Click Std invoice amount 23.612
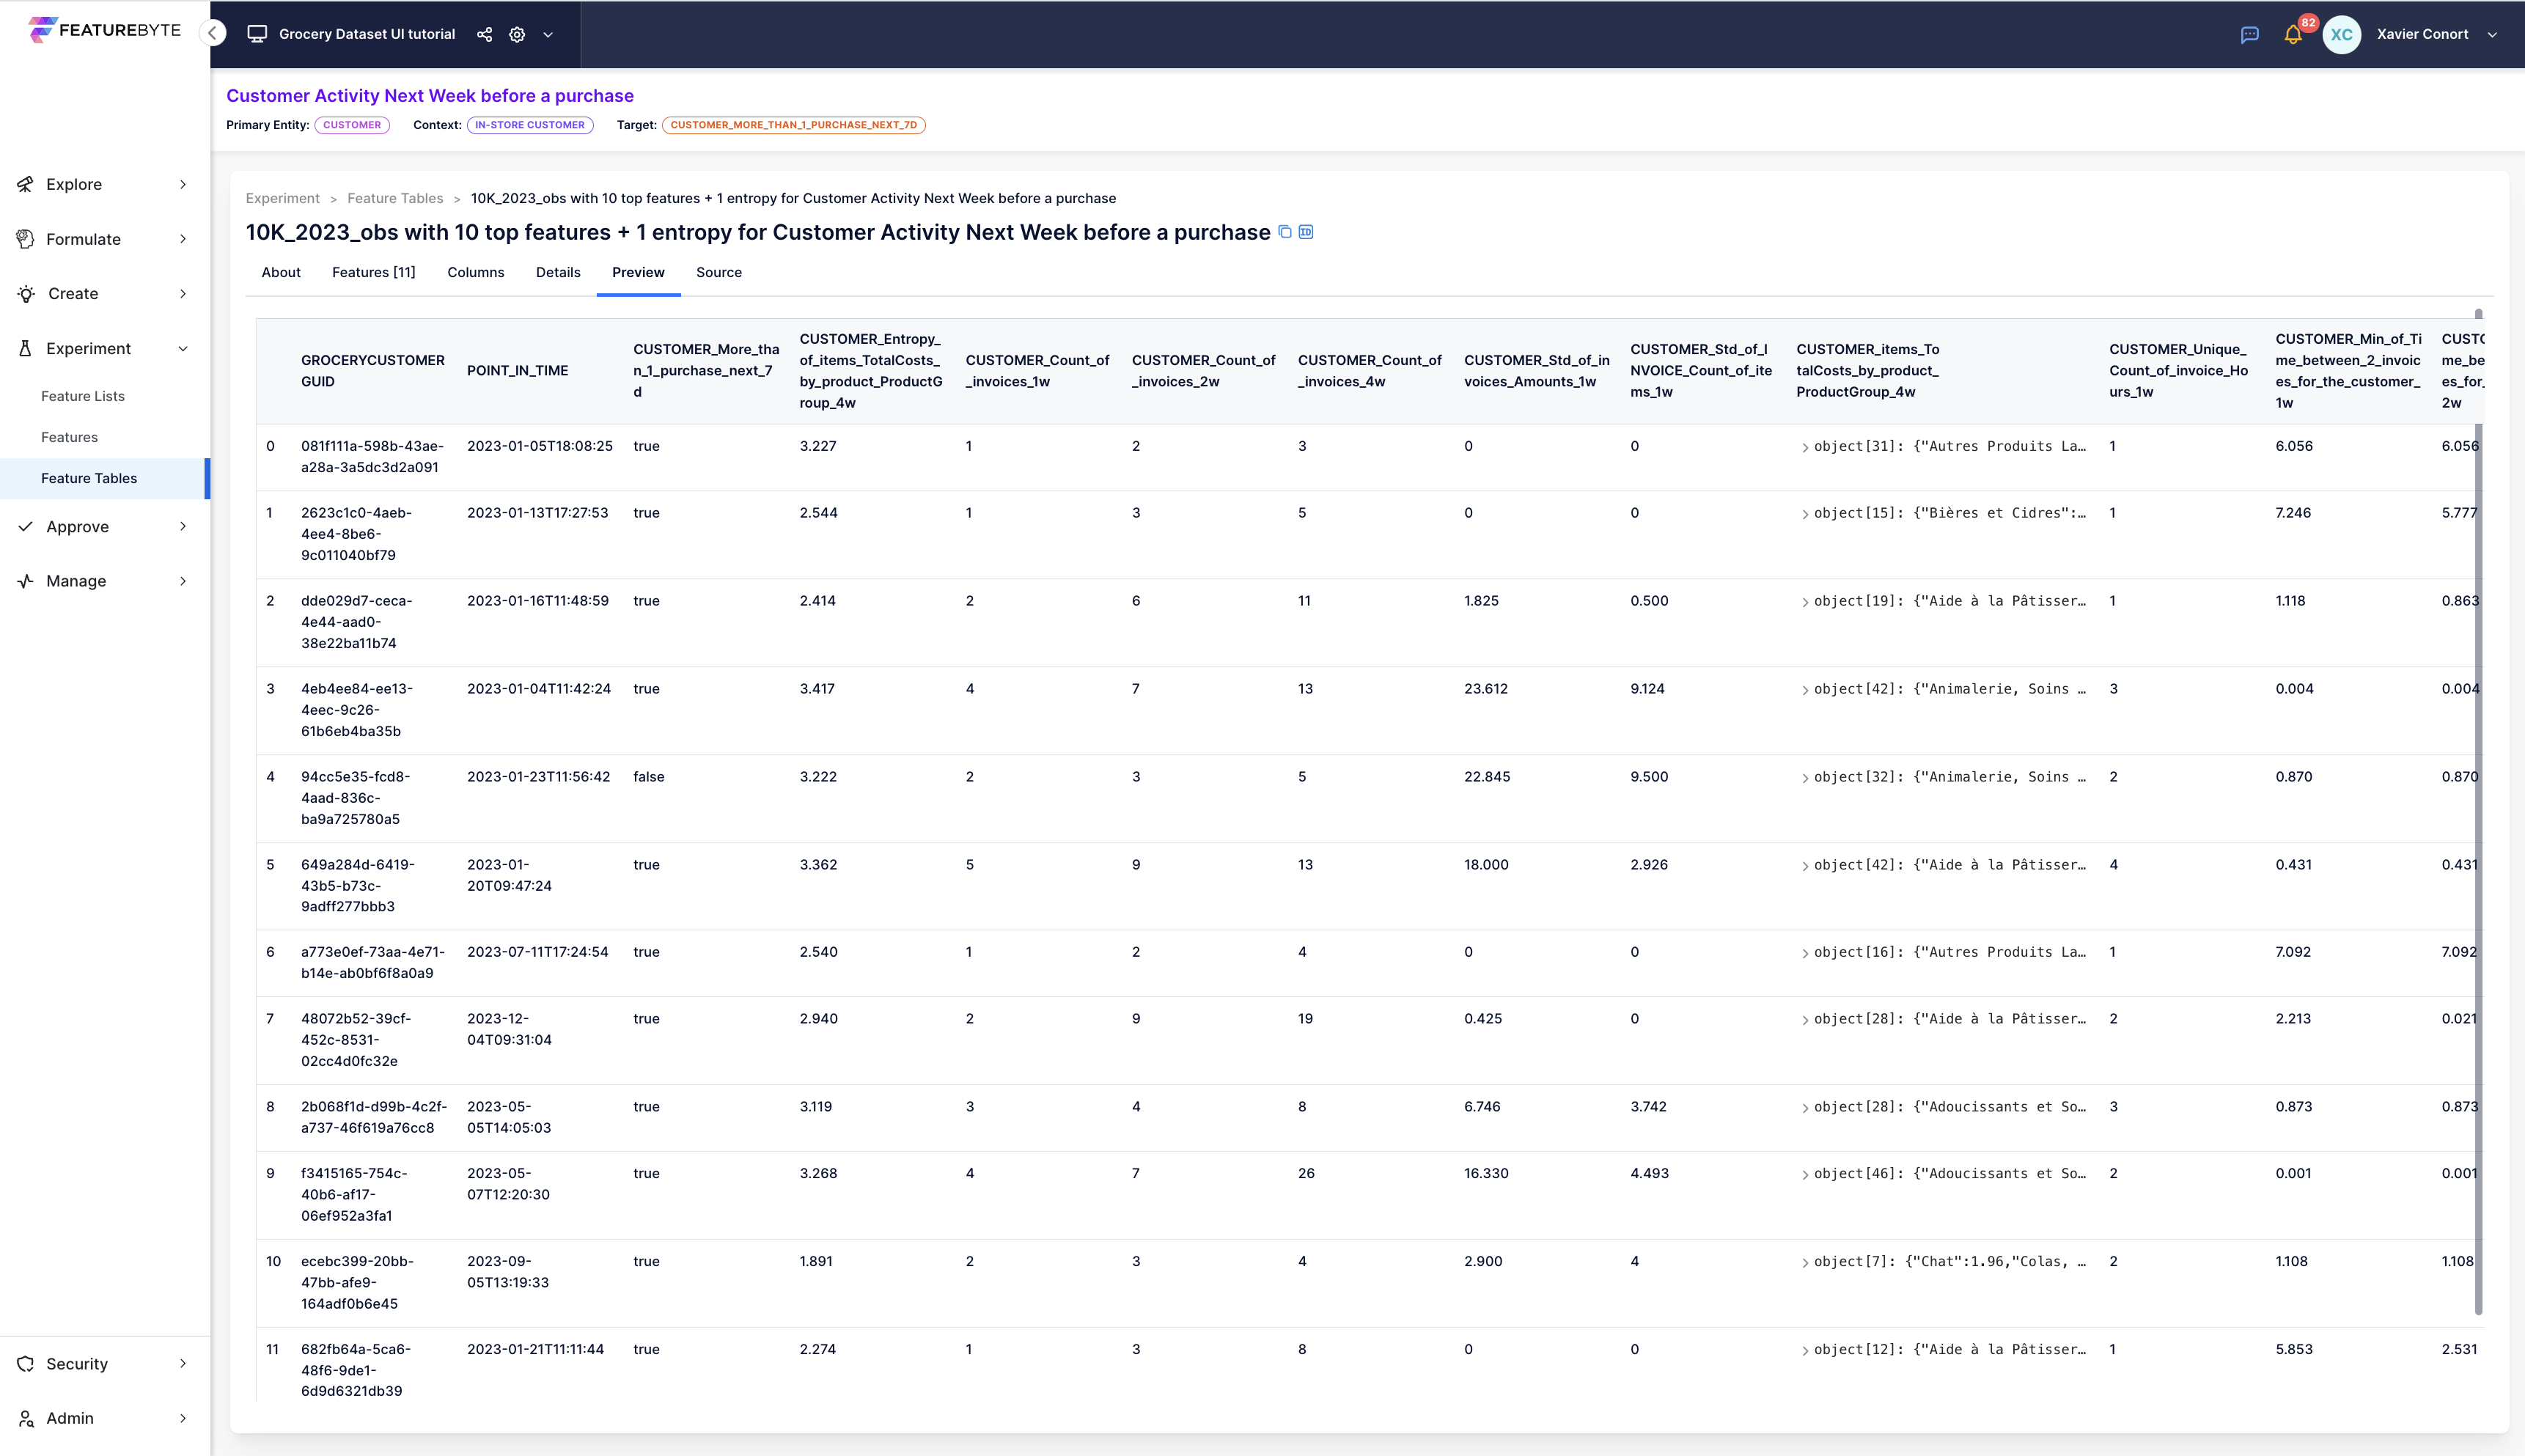Image resolution: width=2525 pixels, height=1456 pixels. 1486,688
